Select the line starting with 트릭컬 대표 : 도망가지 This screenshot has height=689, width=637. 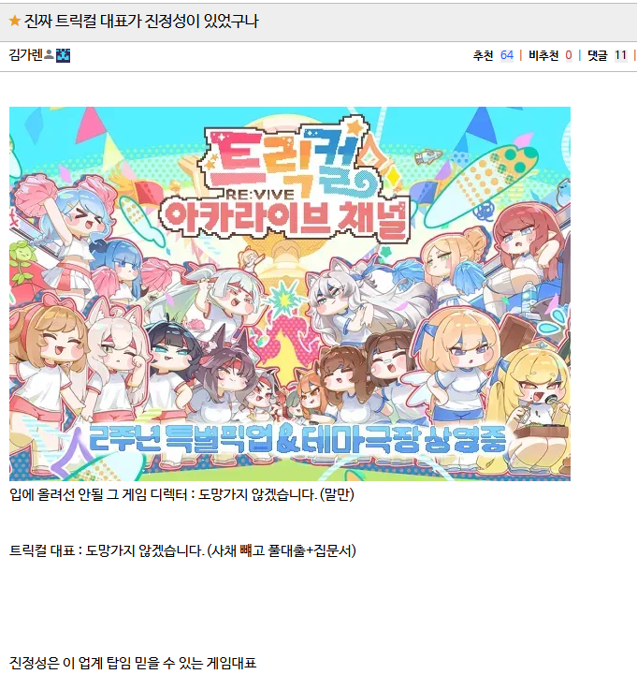coord(182,550)
